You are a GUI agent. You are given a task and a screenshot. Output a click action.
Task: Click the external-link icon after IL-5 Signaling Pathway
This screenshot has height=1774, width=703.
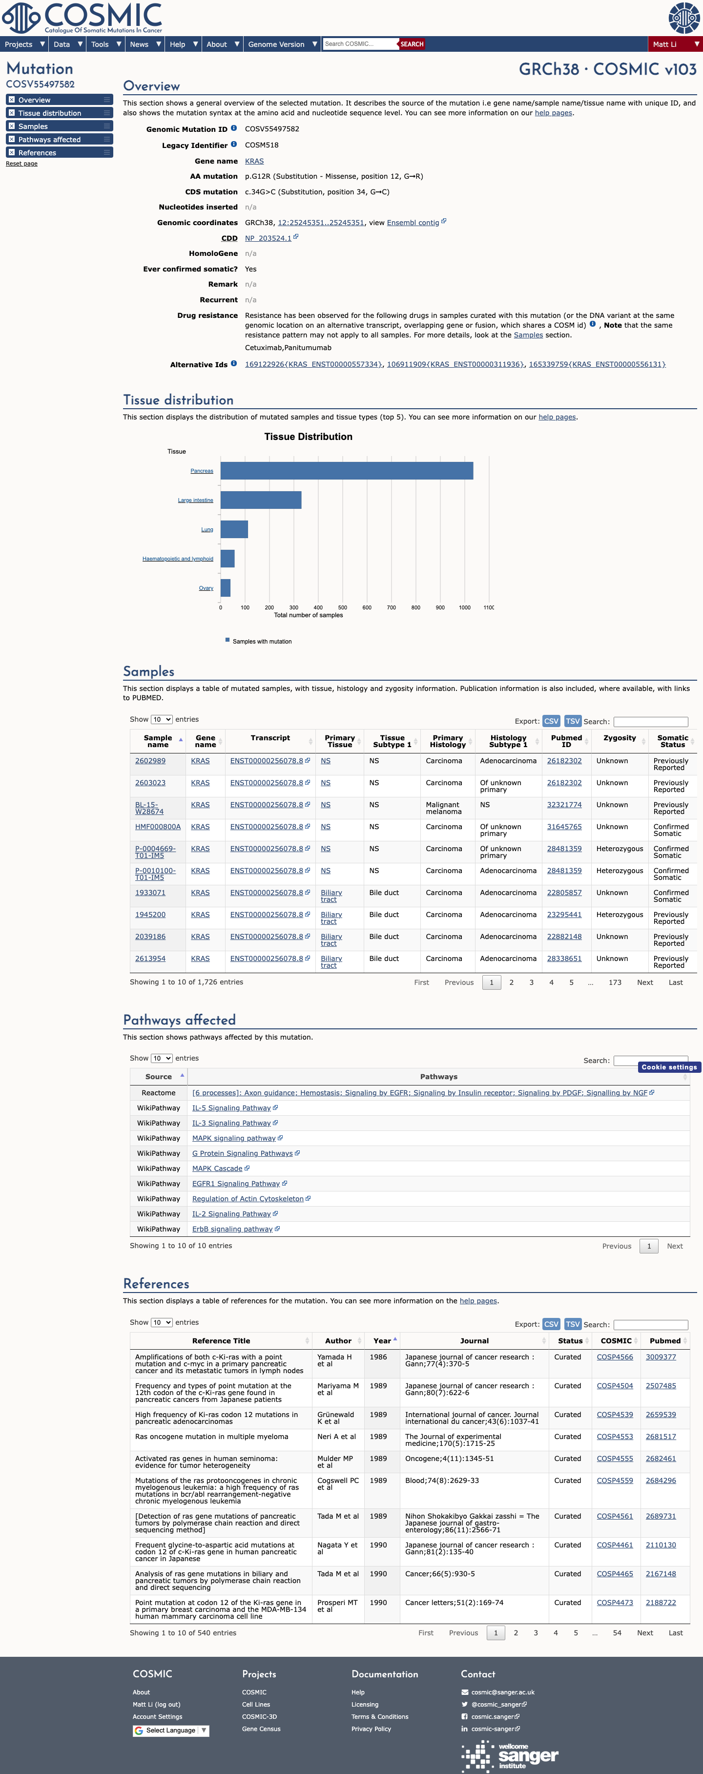click(275, 1107)
